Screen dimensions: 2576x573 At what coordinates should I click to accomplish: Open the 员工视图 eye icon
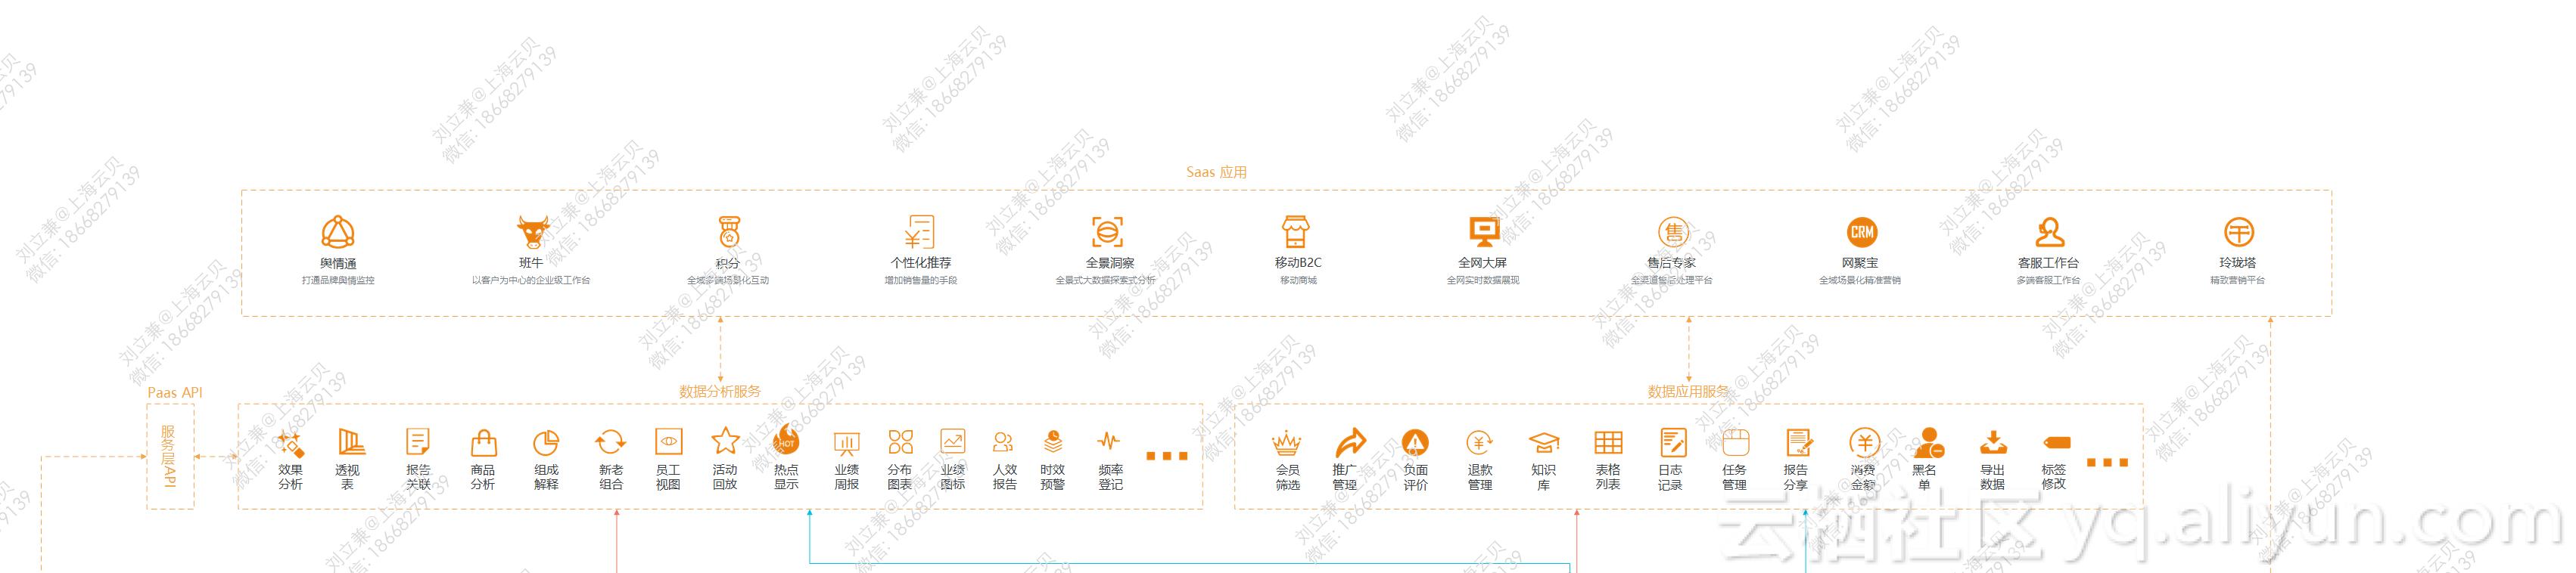pos(668,442)
